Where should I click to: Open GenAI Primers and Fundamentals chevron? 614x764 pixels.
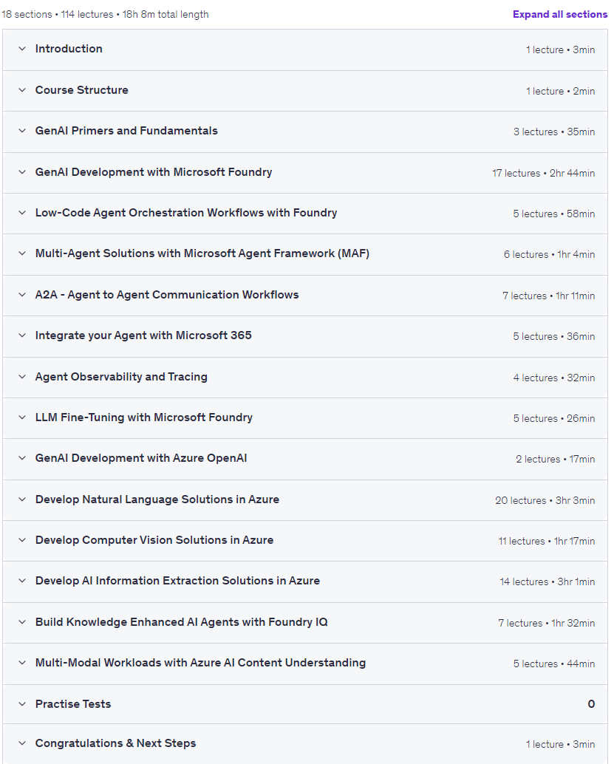[x=22, y=131]
